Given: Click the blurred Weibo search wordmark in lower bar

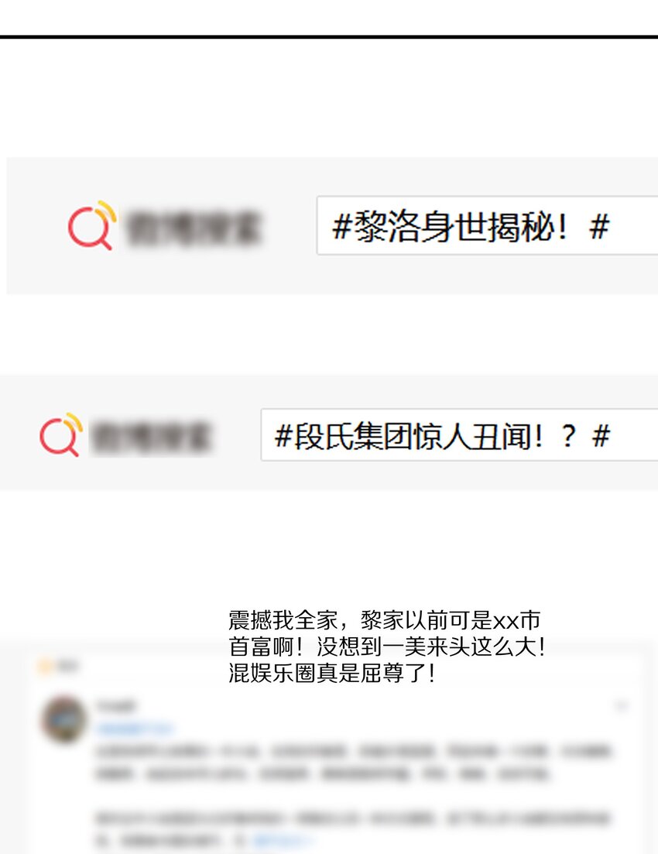Looking at the screenshot, I should click(x=150, y=437).
